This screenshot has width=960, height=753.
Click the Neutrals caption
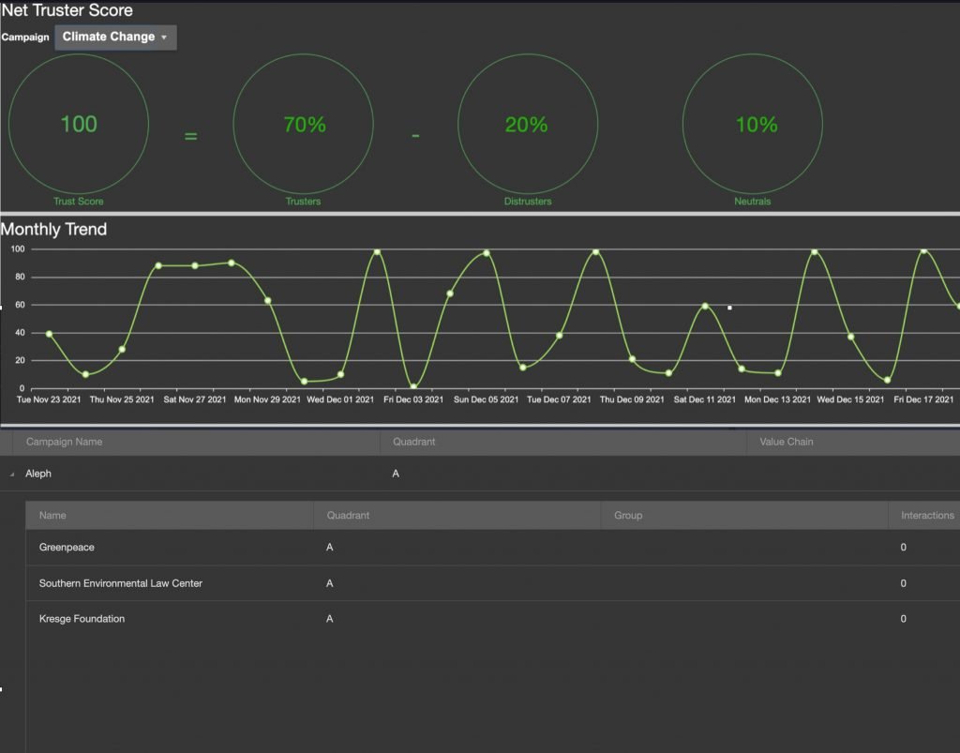coord(753,202)
